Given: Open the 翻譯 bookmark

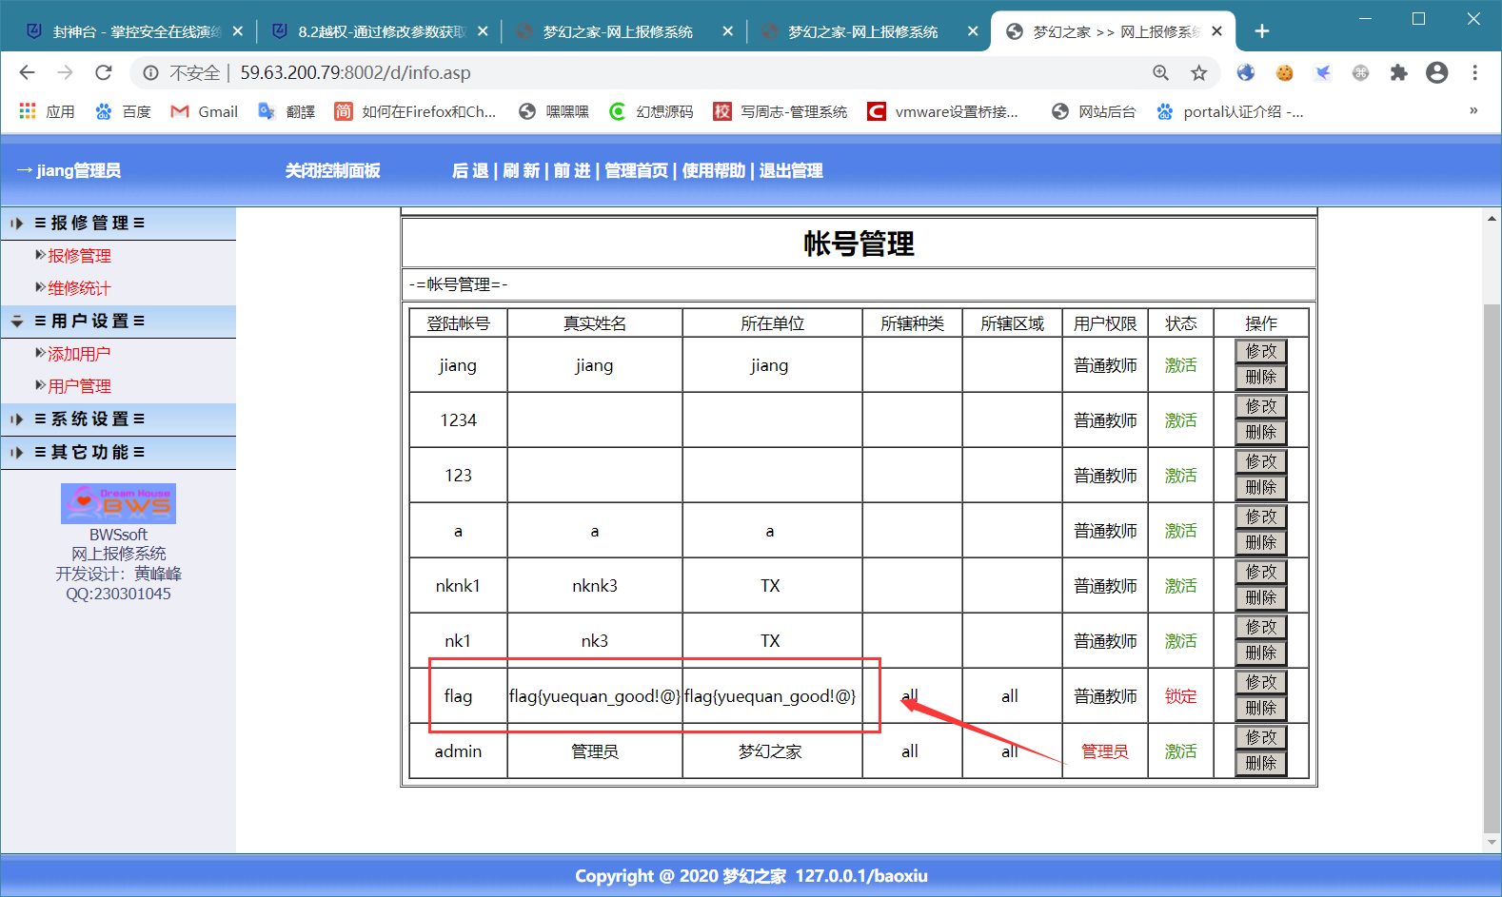Looking at the screenshot, I should pyautogui.click(x=287, y=111).
